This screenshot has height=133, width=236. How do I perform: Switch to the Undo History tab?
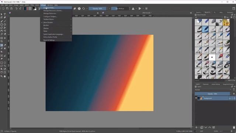(215, 84)
